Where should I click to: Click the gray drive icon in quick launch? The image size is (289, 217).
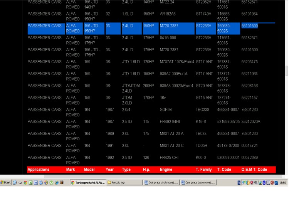[20, 183]
